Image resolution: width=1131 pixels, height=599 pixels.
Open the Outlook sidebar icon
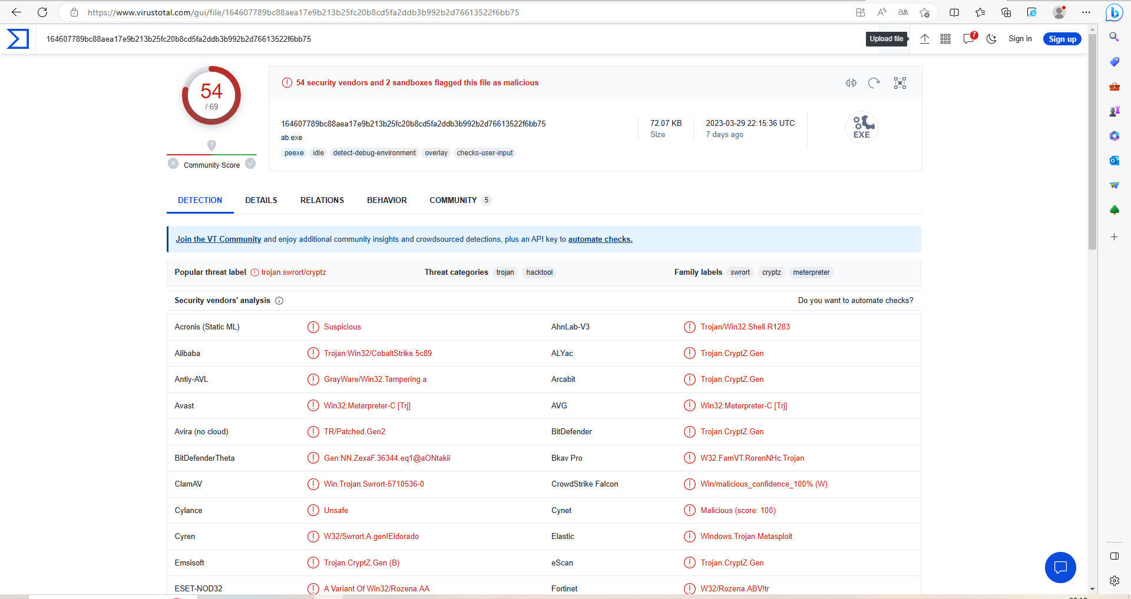[x=1114, y=161]
